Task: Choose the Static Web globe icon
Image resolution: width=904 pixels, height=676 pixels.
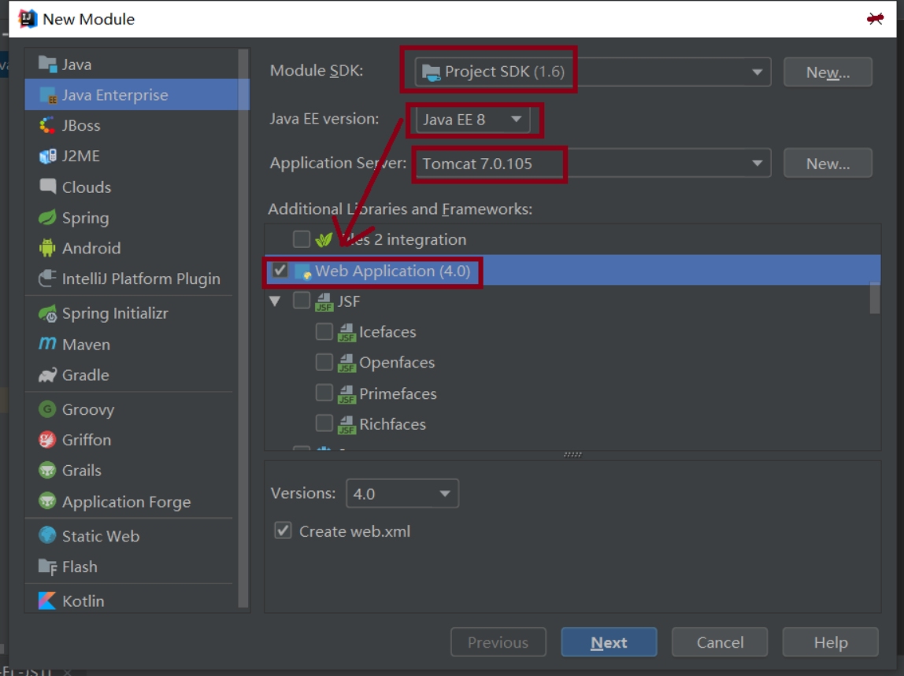Action: click(x=47, y=535)
